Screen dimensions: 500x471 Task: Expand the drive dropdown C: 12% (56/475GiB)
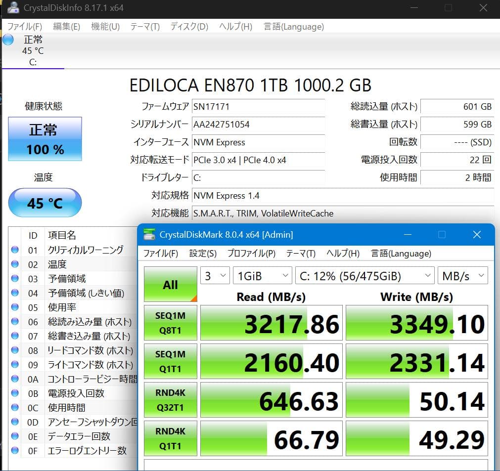[x=365, y=275]
